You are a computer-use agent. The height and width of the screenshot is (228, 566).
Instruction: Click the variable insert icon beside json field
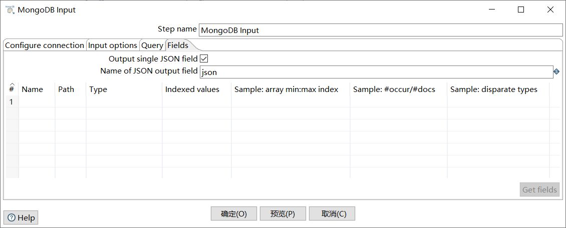[x=556, y=72]
